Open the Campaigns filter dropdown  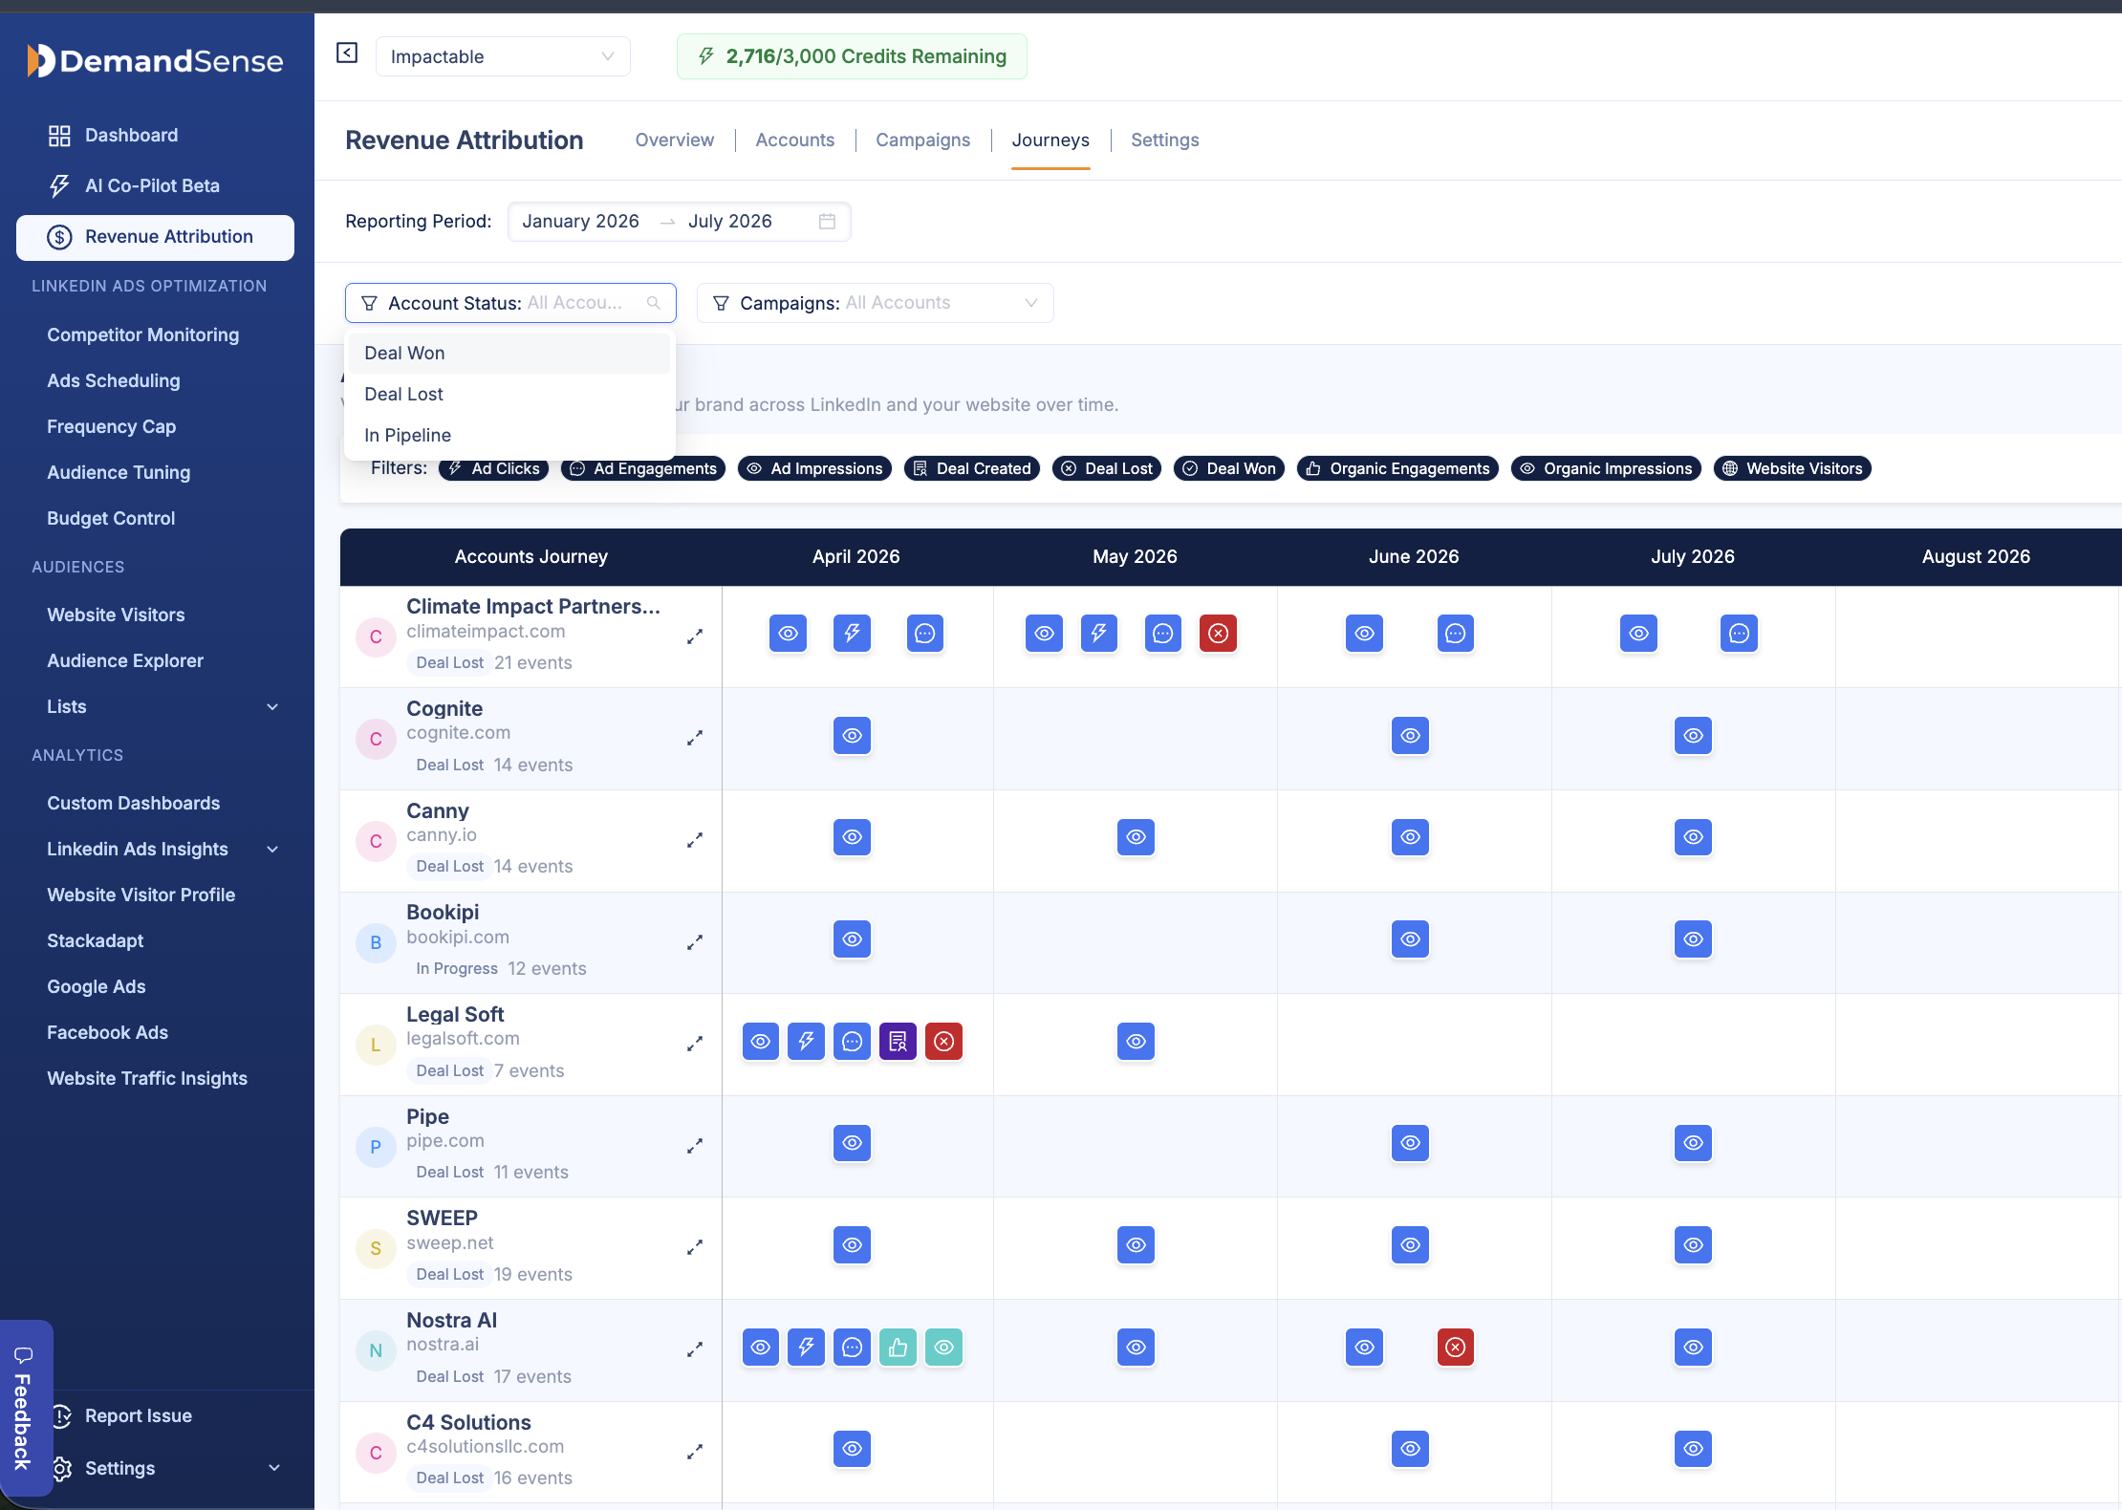point(876,303)
